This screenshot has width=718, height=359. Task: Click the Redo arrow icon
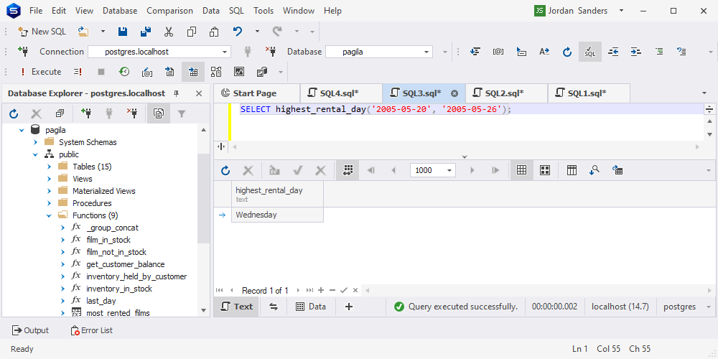[x=276, y=32]
